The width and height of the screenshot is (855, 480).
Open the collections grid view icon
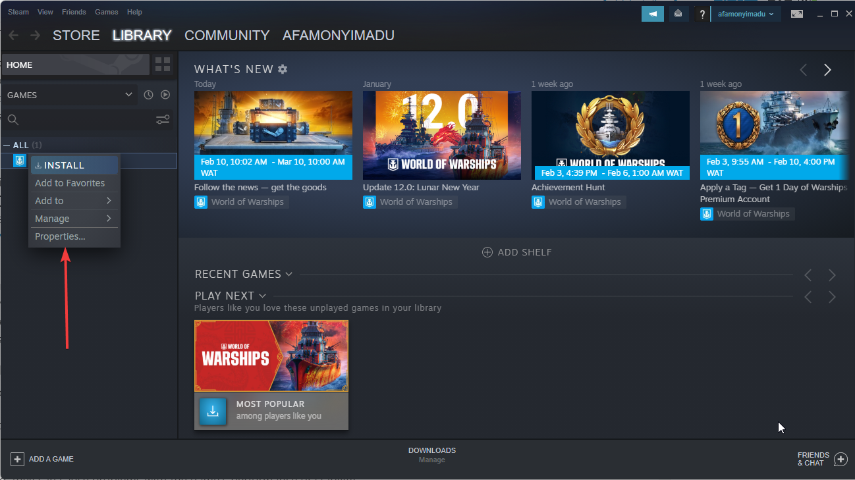[x=163, y=65]
